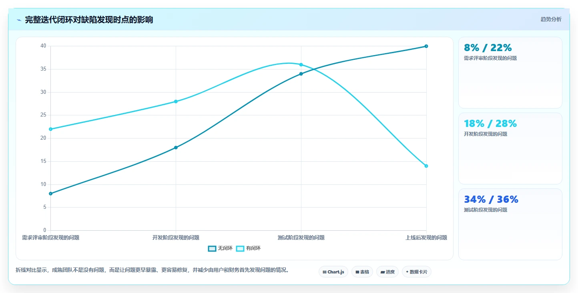Click the 有闭环 data point at 14
This screenshot has width=578, height=293.
(426, 166)
